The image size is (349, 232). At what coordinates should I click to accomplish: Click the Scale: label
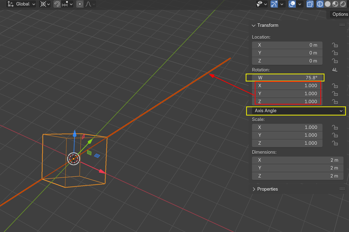click(258, 119)
